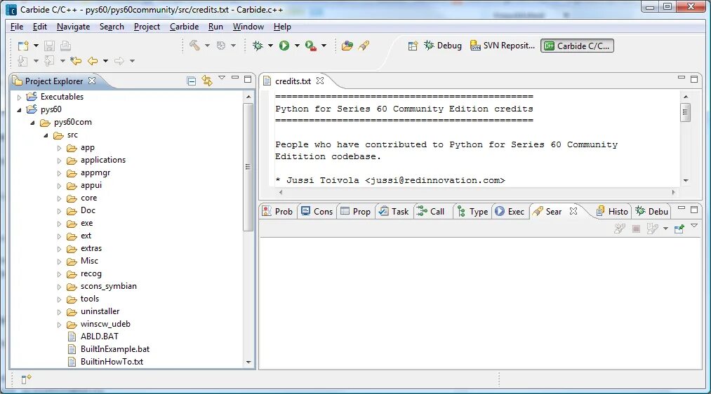The image size is (711, 394).
Task: Select the uninstaller folder
Action: (x=100, y=311)
